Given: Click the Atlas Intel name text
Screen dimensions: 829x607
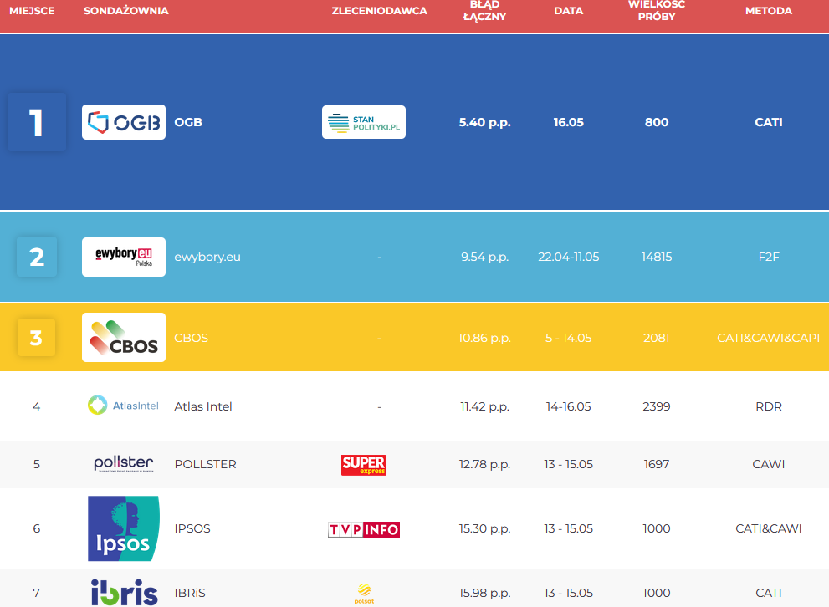Looking at the screenshot, I should tap(203, 406).
